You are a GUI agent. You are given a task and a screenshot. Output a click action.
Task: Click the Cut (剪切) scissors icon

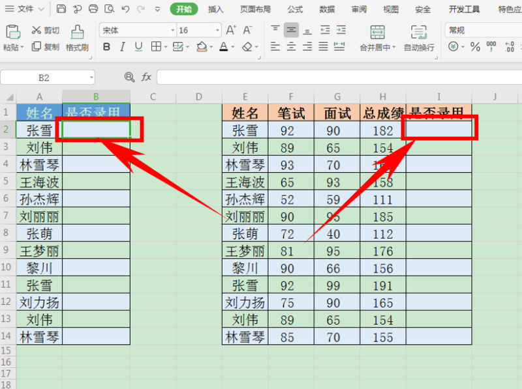tap(37, 31)
